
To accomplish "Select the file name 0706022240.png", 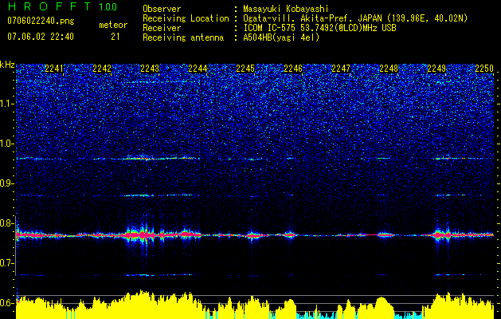I will [41, 22].
